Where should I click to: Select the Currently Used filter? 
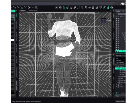pos(120,62)
